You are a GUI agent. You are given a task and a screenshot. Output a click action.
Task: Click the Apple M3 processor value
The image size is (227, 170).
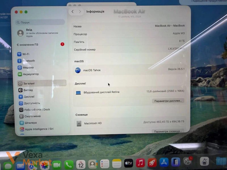[179, 33]
